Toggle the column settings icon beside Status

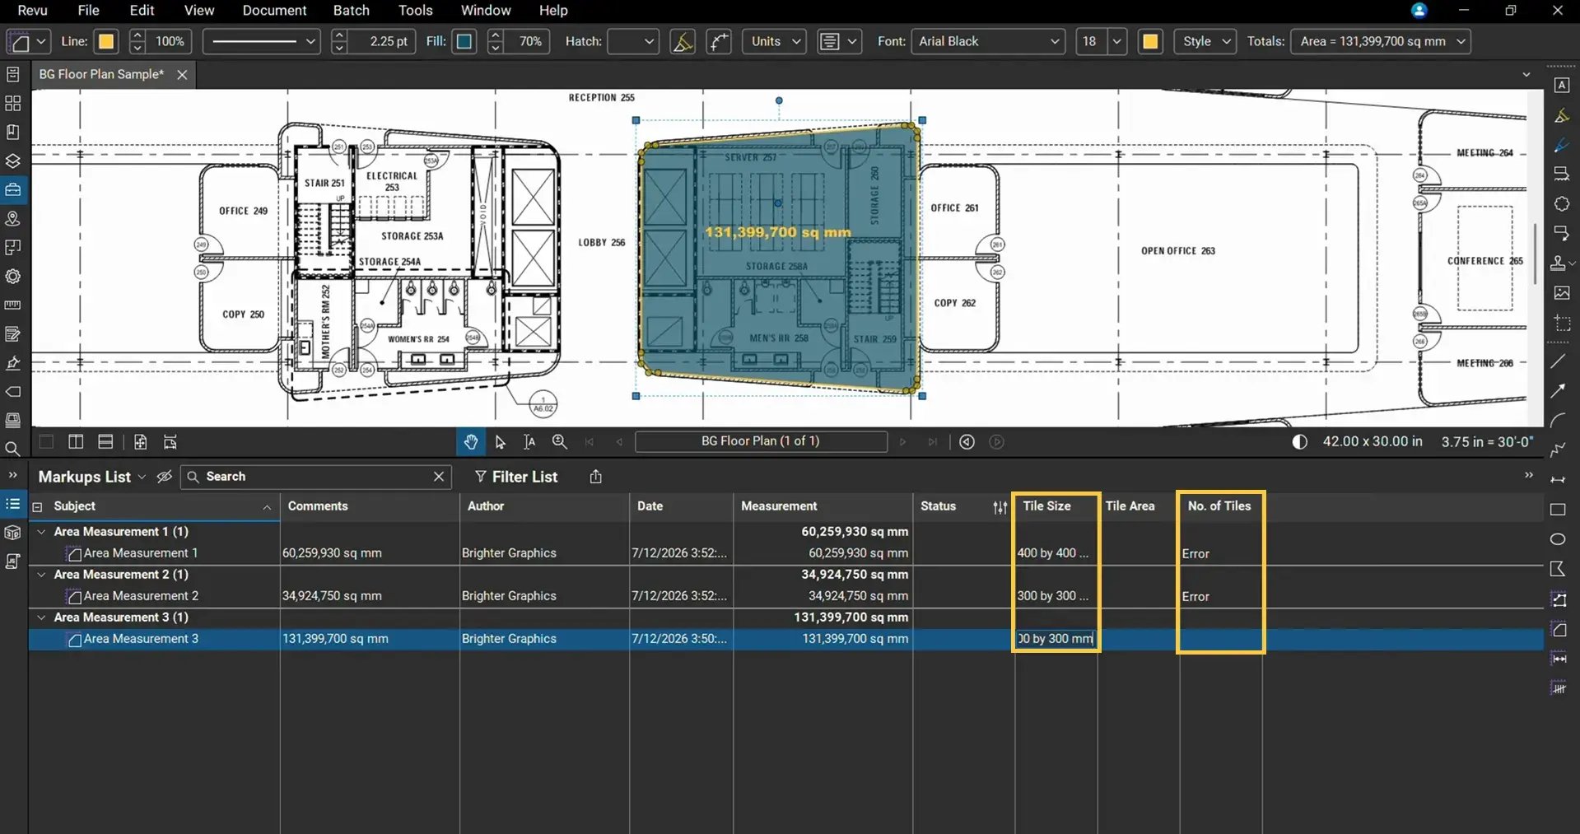(1000, 507)
